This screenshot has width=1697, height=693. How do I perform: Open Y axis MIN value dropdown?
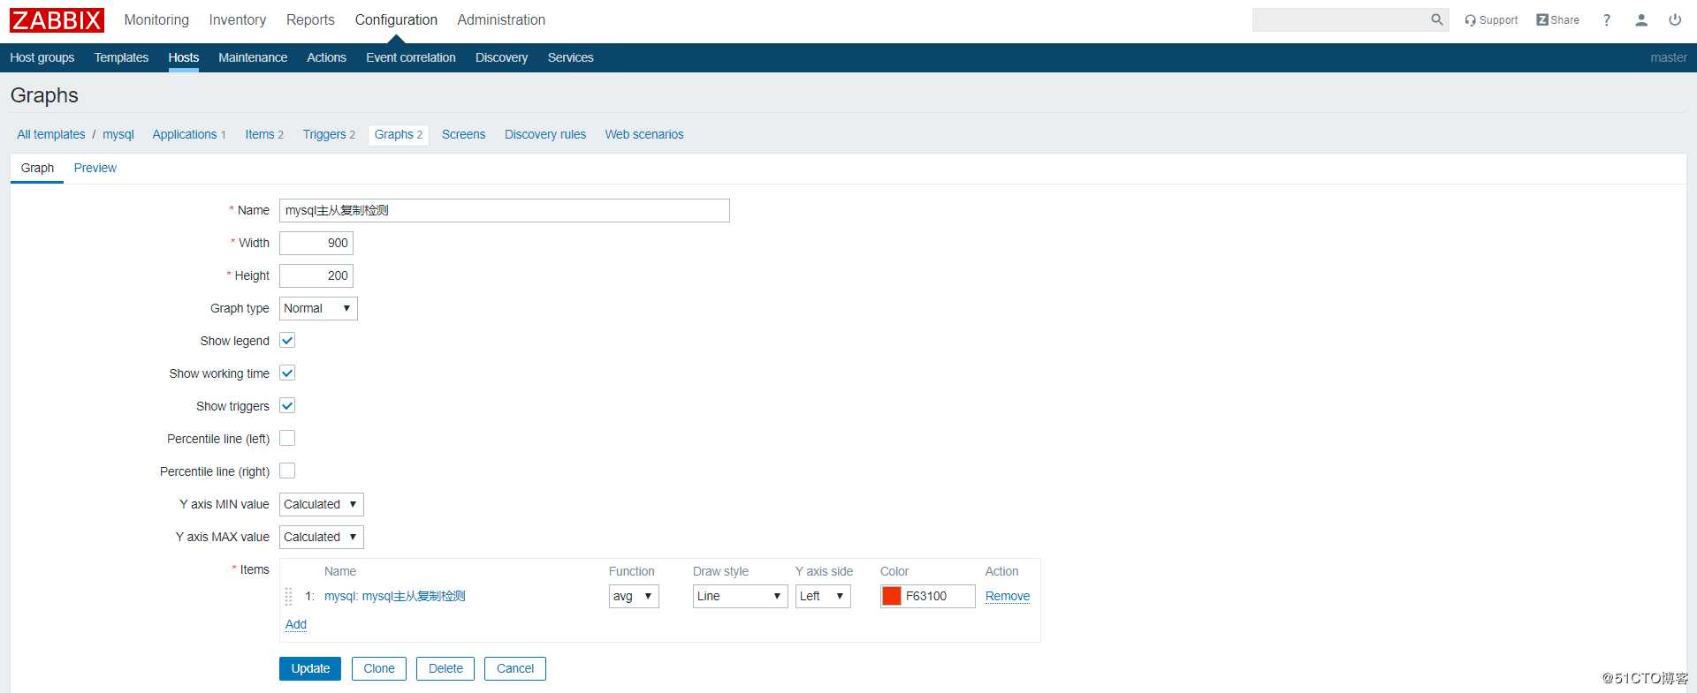coord(322,504)
